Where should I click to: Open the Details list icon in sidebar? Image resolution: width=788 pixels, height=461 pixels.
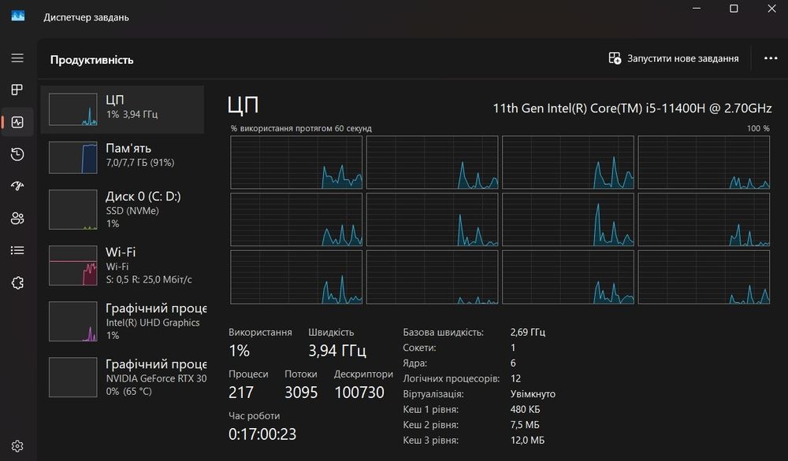click(x=17, y=250)
